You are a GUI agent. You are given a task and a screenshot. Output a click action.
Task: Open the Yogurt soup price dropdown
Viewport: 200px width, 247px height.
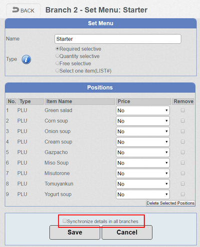[x=143, y=194]
